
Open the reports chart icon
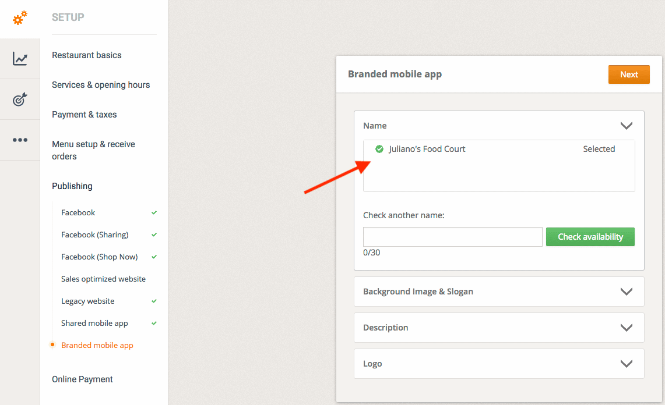tap(20, 59)
